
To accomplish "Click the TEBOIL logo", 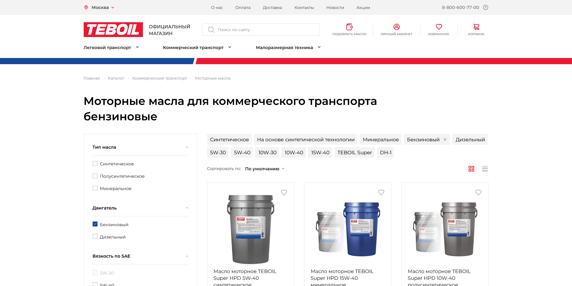I will coord(113,30).
